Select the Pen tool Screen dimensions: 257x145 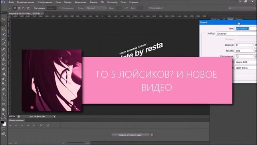(3, 89)
